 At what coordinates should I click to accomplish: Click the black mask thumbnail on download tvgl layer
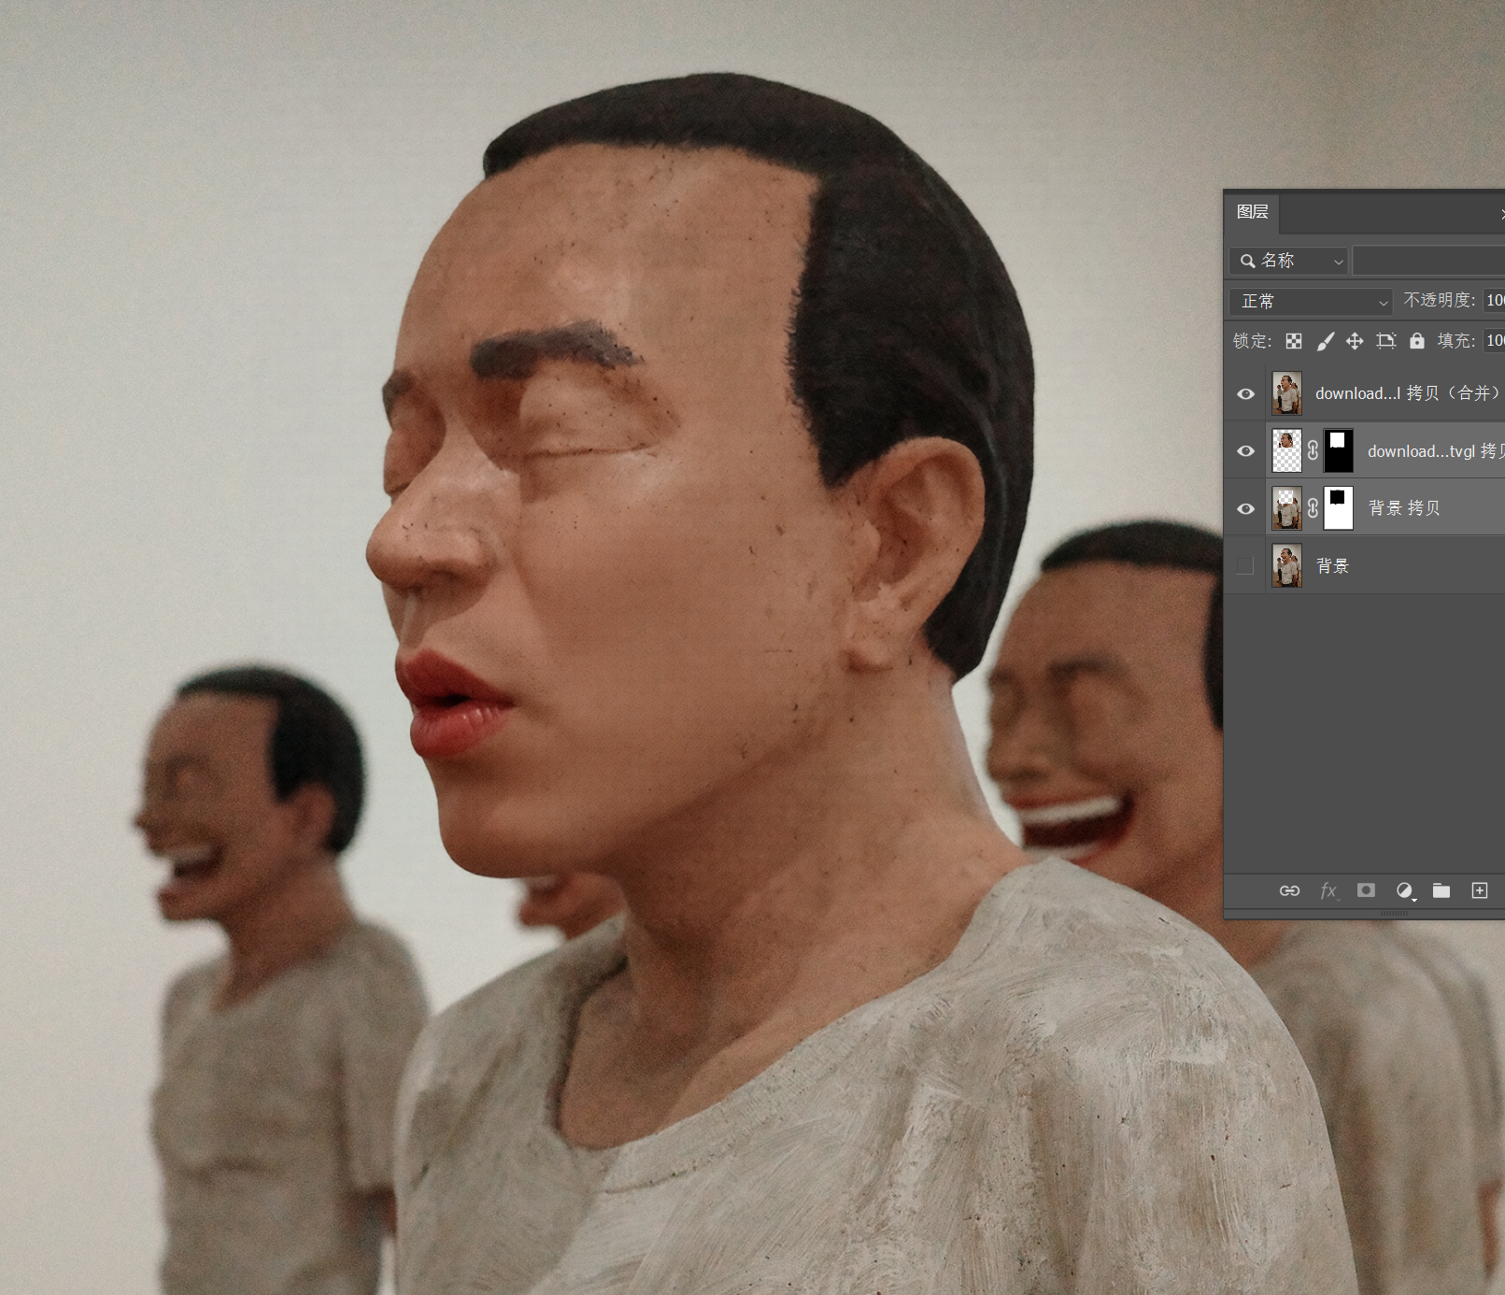click(x=1338, y=451)
